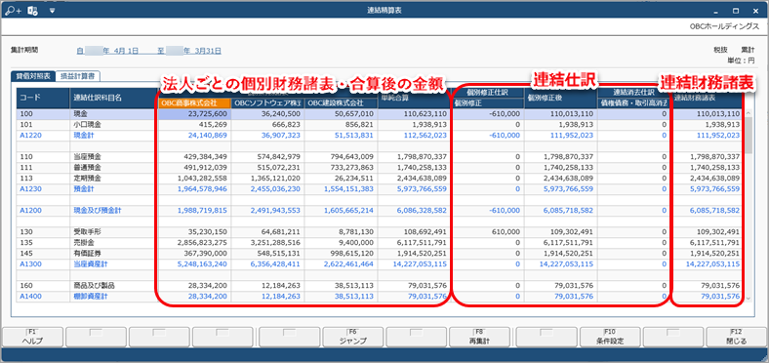The height and width of the screenshot is (363, 769).
Task: Click the F8 再集計 button
Action: (480, 337)
